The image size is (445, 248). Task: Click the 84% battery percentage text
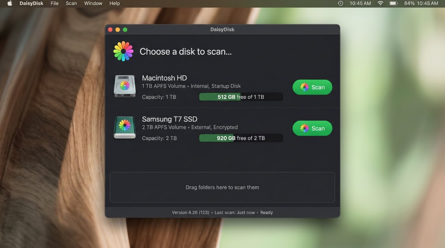pos(409,4)
